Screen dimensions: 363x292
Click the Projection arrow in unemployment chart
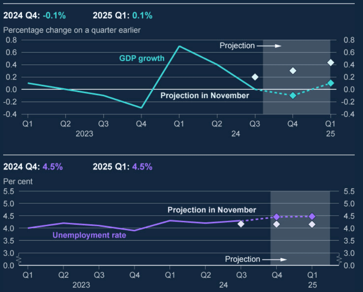point(275,260)
